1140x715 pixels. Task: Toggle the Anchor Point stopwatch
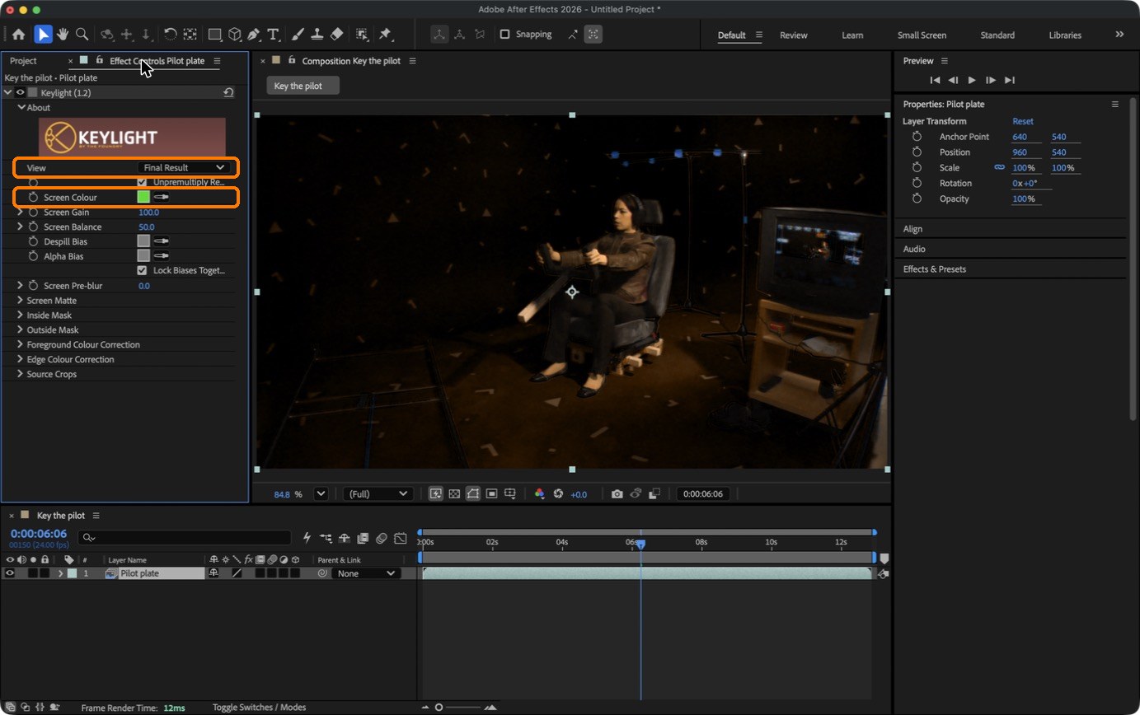(x=917, y=137)
